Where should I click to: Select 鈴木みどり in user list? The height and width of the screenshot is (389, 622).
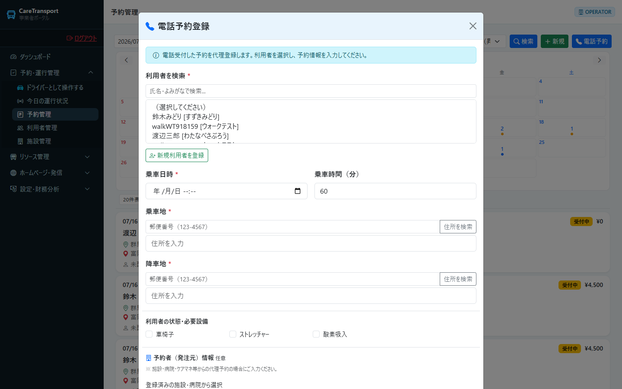pyautogui.click(x=186, y=117)
